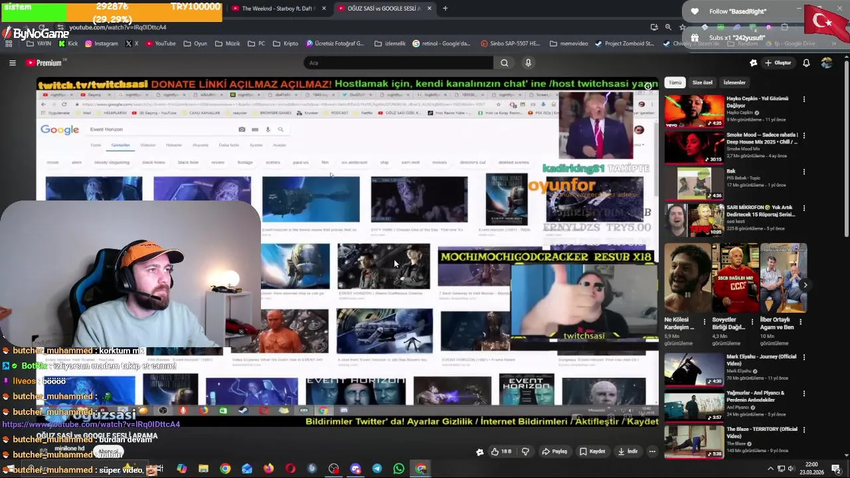Activate voice search microphone
The height and width of the screenshot is (478, 850).
pyautogui.click(x=528, y=63)
